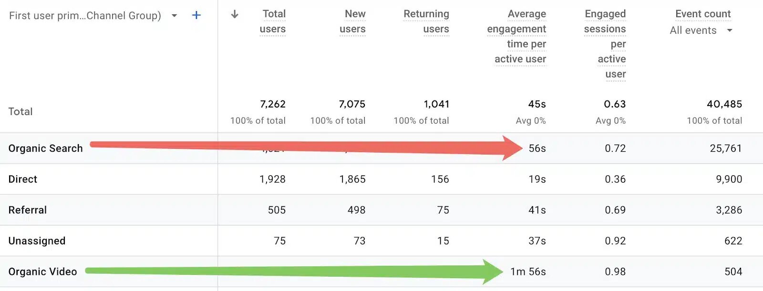Expand the All events dropdown

click(x=729, y=30)
